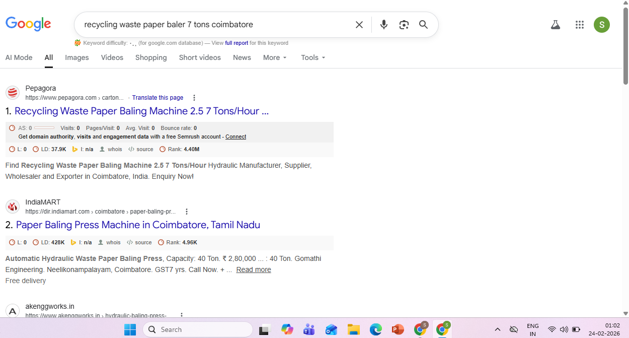Click the Pepagora AS score bar
This screenshot has height=338, width=629.
click(44, 128)
